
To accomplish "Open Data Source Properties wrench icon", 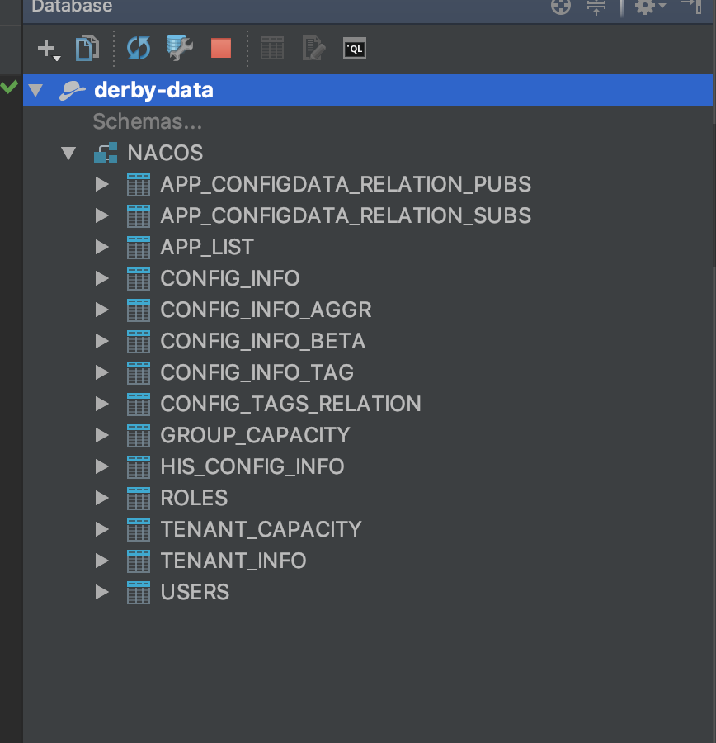I will pos(179,48).
